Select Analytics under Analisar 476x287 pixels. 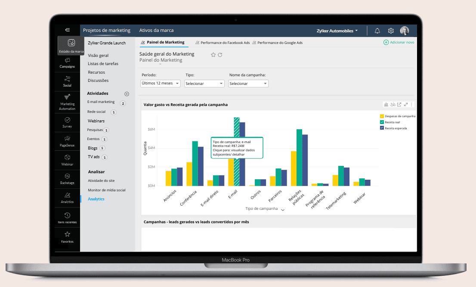(x=96, y=199)
